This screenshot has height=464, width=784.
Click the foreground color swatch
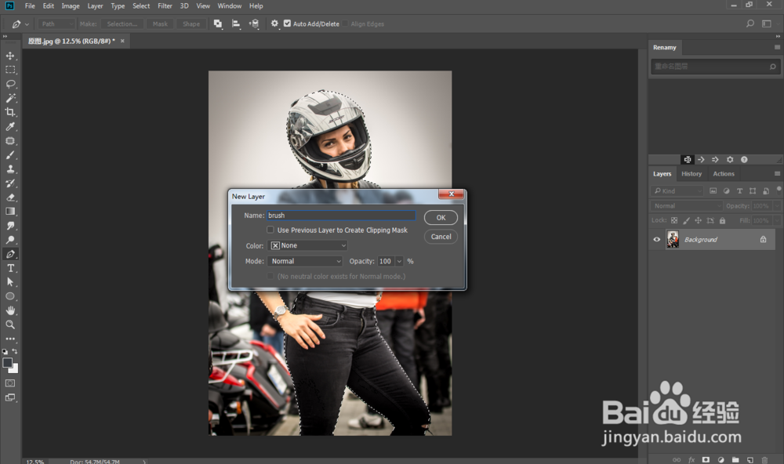point(8,363)
